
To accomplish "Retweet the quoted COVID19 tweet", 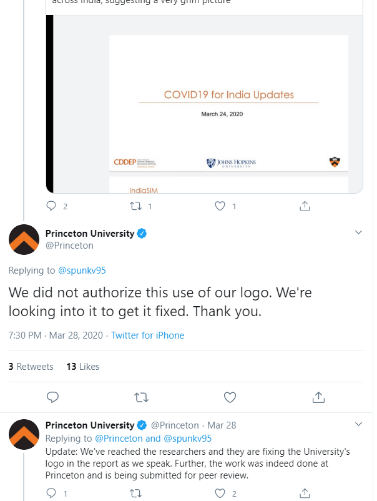I will (x=135, y=206).
